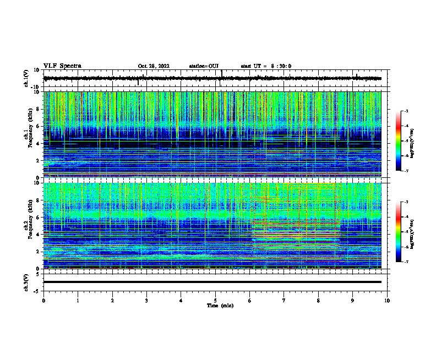Click time axis tick label "6"
This screenshot has width=436, height=337.
click(250, 301)
